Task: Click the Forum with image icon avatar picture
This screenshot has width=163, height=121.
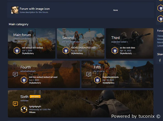Action: click(x=15, y=10)
